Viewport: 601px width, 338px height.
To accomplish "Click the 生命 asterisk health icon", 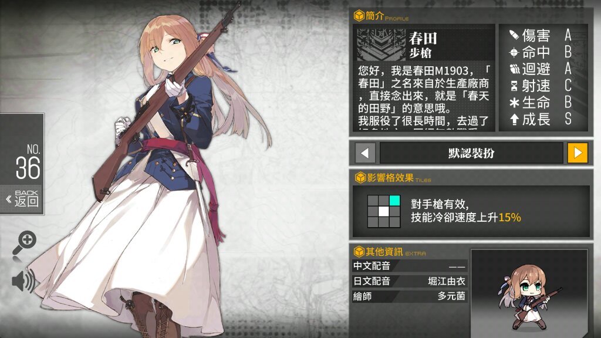I will 514,103.
